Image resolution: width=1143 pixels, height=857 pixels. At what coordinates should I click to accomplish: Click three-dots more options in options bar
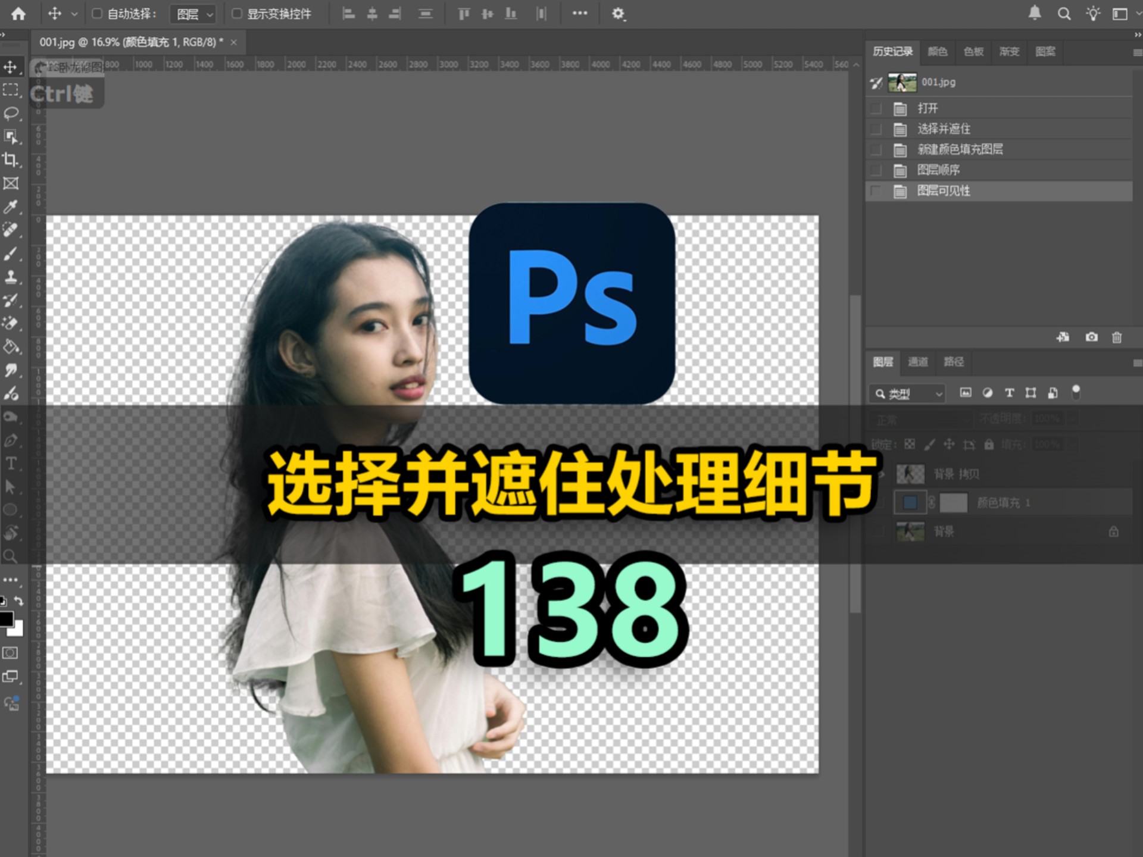pyautogui.click(x=580, y=13)
